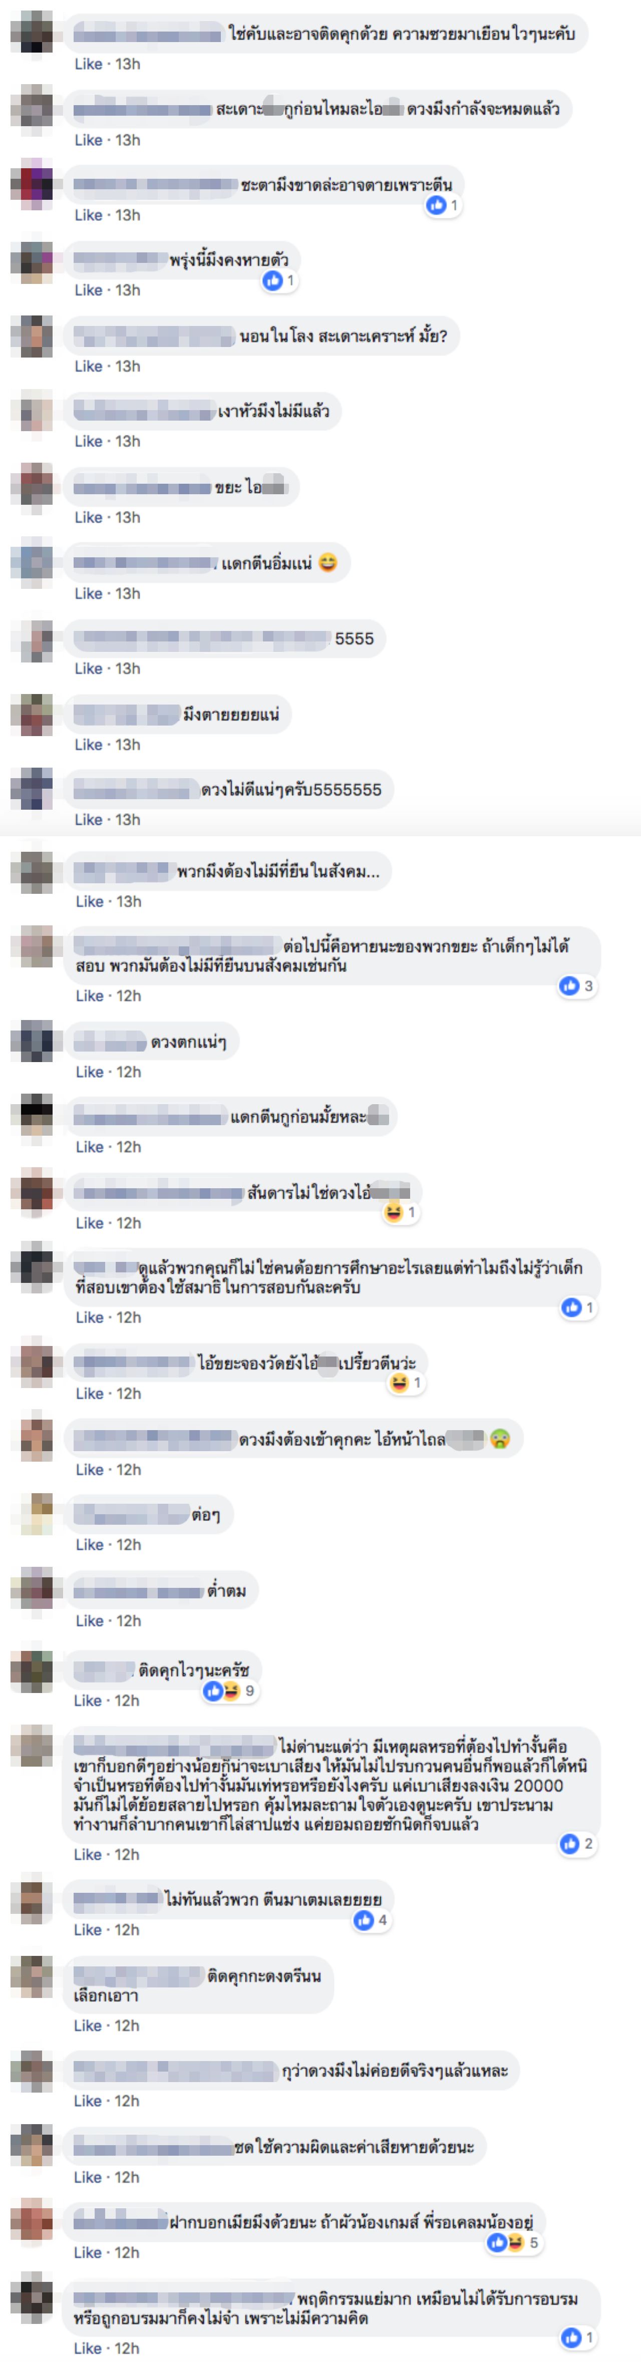Click 12h timestamp under พฤติกรรมแย่มาก comment
Screen dimensions: 641x2362
[128, 2348]
